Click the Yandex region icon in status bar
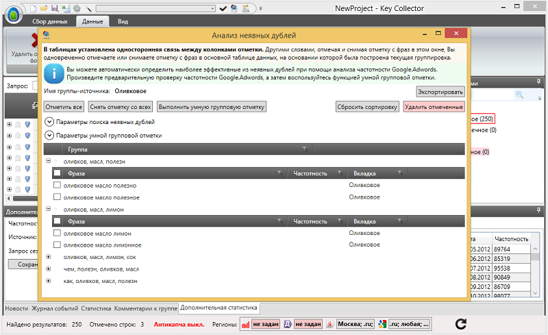Image resolution: width=548 pixels, height=335 pixels. [x=329, y=324]
